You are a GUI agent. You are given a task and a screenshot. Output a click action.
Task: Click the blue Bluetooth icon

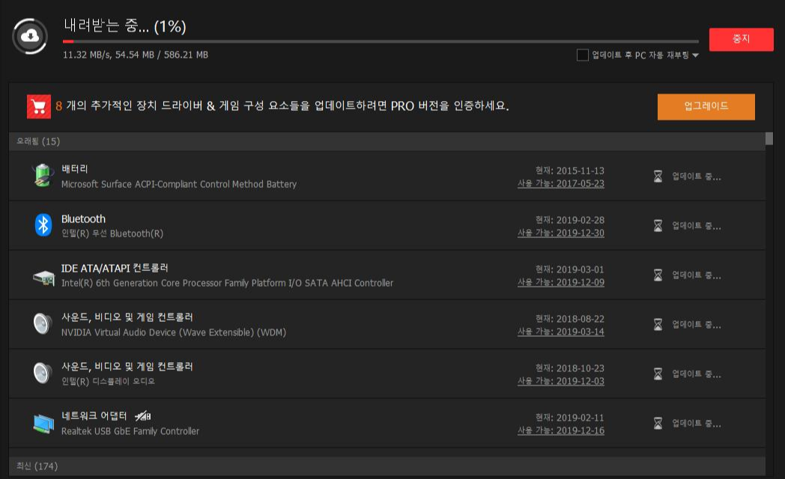(43, 225)
